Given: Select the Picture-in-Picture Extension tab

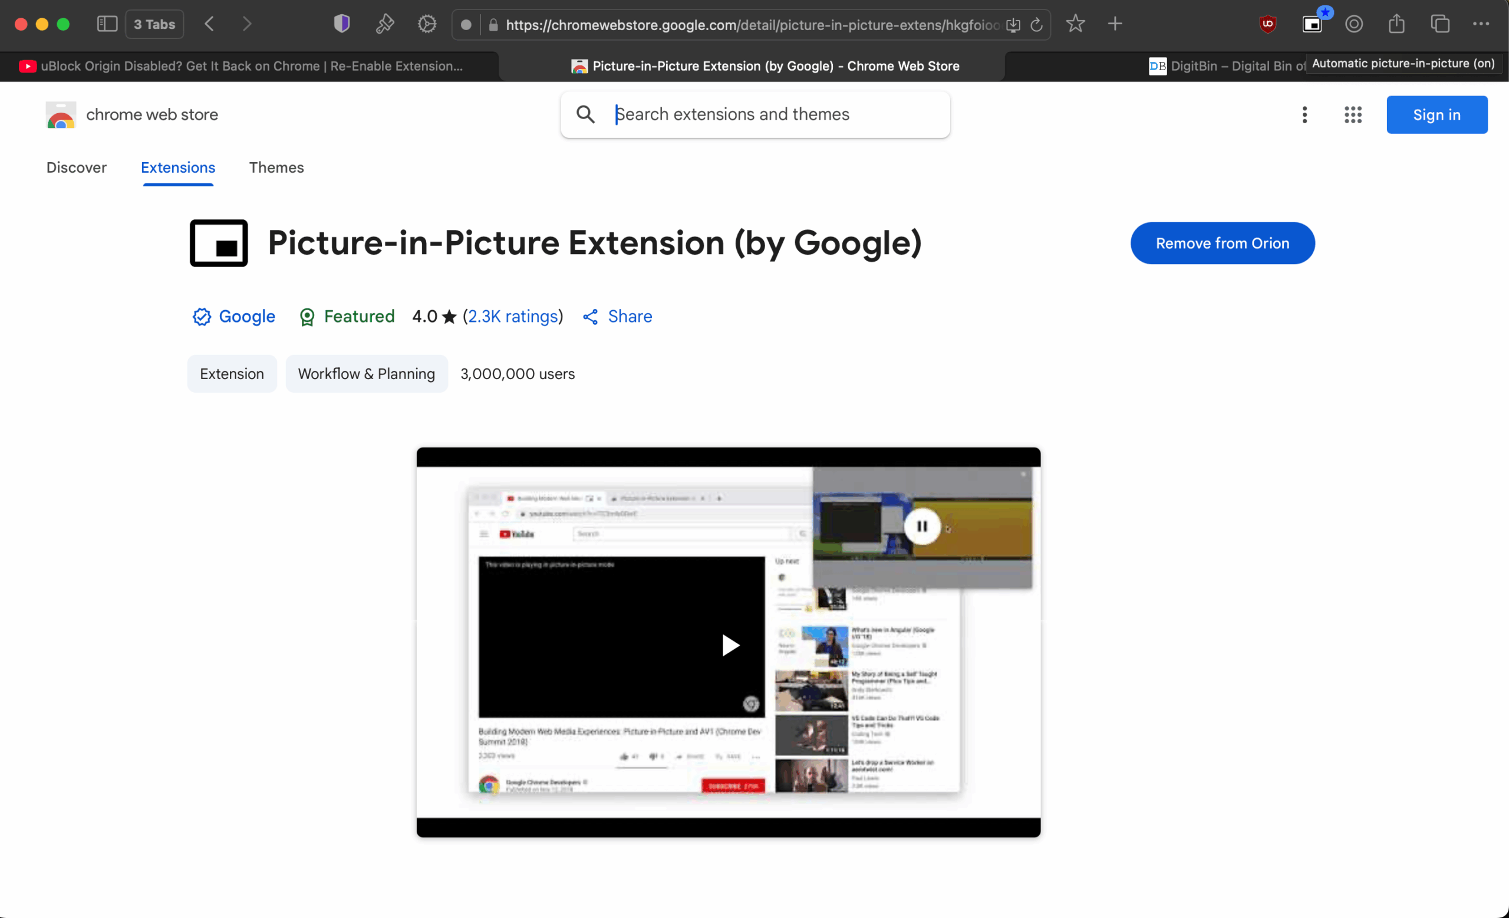Looking at the screenshot, I should (752, 66).
